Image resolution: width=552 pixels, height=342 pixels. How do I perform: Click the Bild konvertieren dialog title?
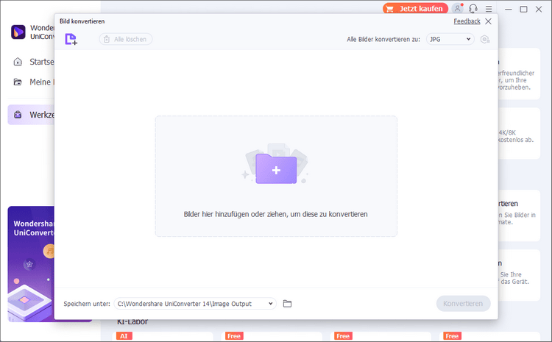[82, 21]
